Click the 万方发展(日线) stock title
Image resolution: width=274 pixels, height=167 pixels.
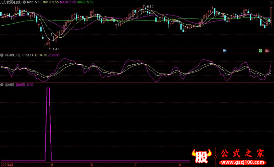point(11,2)
